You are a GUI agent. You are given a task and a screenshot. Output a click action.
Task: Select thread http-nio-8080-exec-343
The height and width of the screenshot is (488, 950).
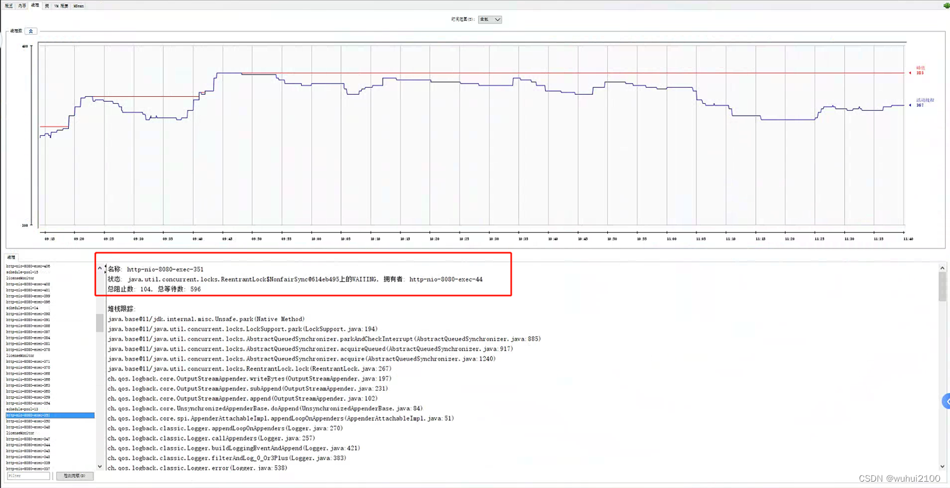click(x=28, y=451)
